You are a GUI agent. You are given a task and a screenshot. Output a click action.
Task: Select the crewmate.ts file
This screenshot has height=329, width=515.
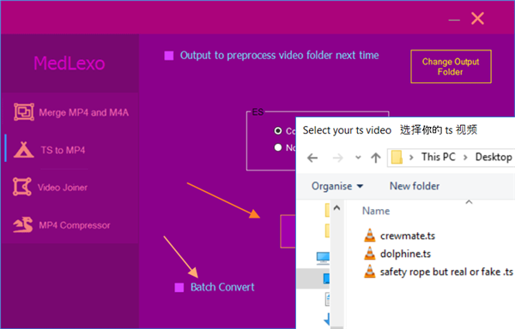pyautogui.click(x=407, y=236)
